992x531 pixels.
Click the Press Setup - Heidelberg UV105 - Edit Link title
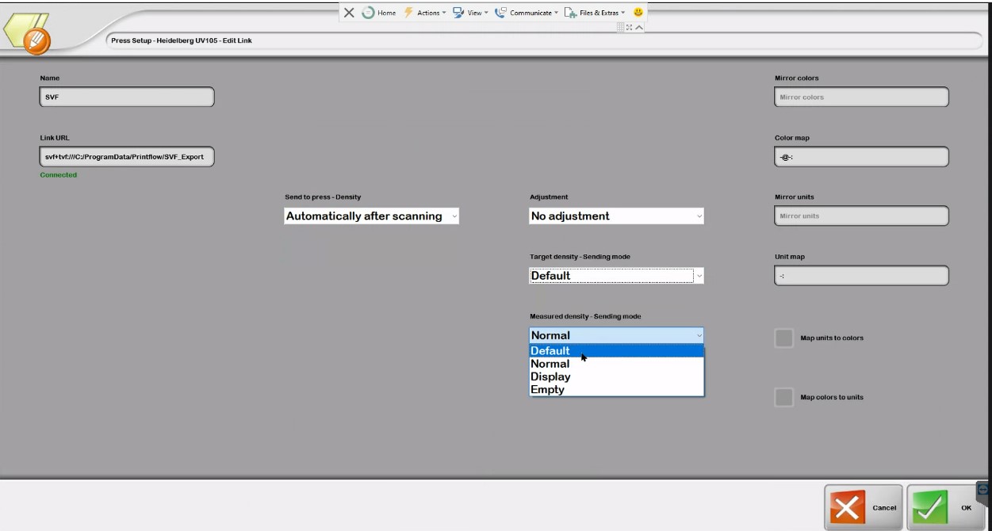coord(182,40)
